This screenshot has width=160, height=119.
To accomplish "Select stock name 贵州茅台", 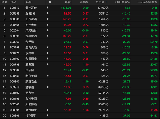I will (x=31, y=8).
